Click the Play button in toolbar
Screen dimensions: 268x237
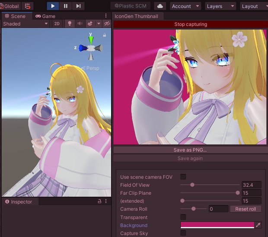(x=53, y=6)
